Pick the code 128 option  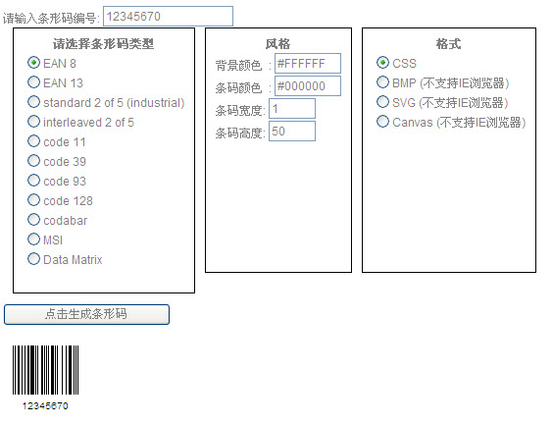34,200
